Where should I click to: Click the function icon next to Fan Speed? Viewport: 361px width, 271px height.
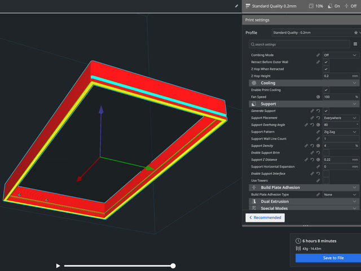coord(318,97)
